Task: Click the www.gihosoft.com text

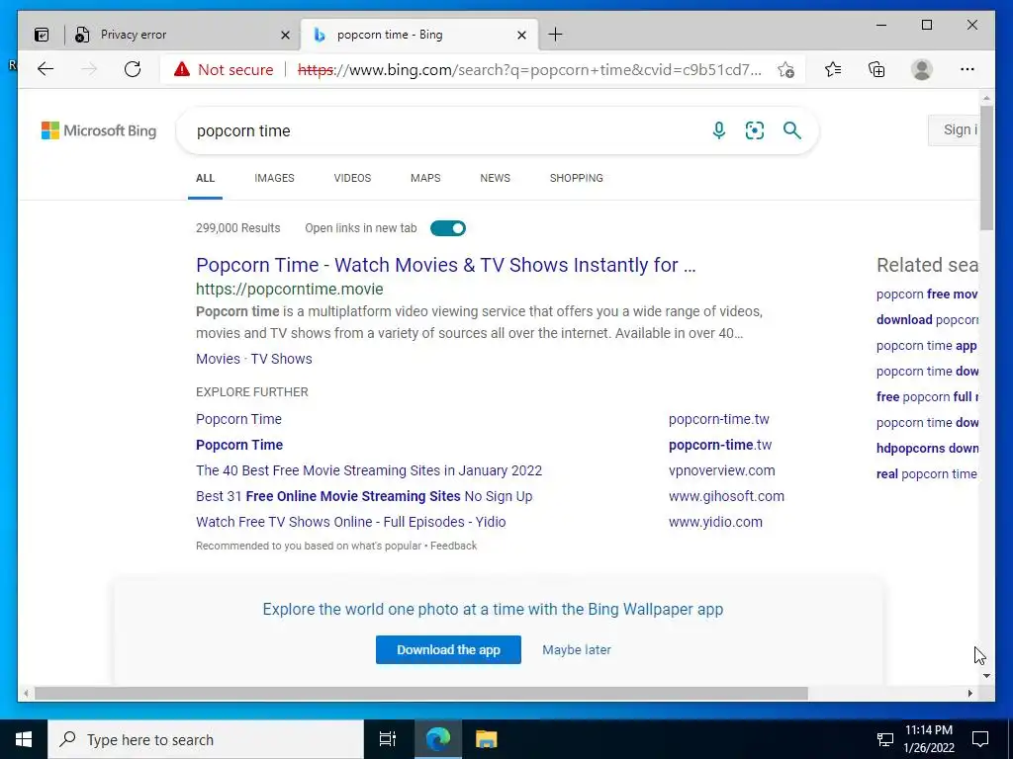Action: 726,496
